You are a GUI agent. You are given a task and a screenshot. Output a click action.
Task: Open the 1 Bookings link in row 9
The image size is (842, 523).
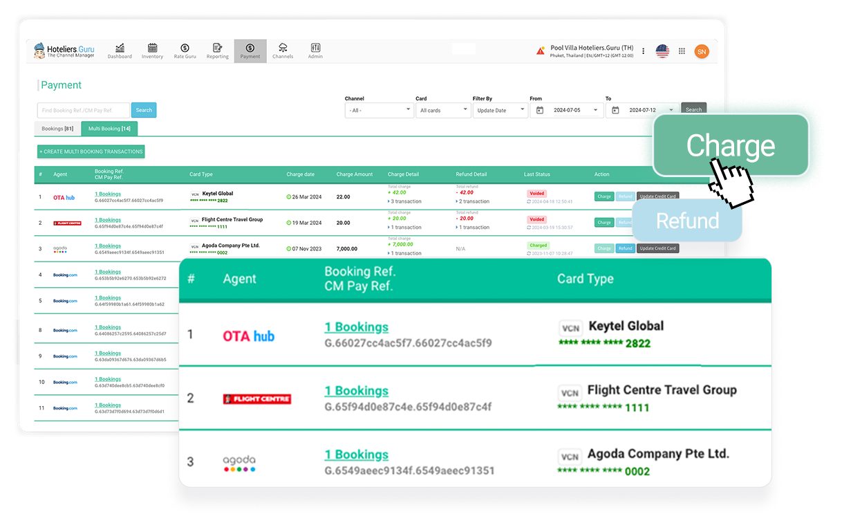108,354
